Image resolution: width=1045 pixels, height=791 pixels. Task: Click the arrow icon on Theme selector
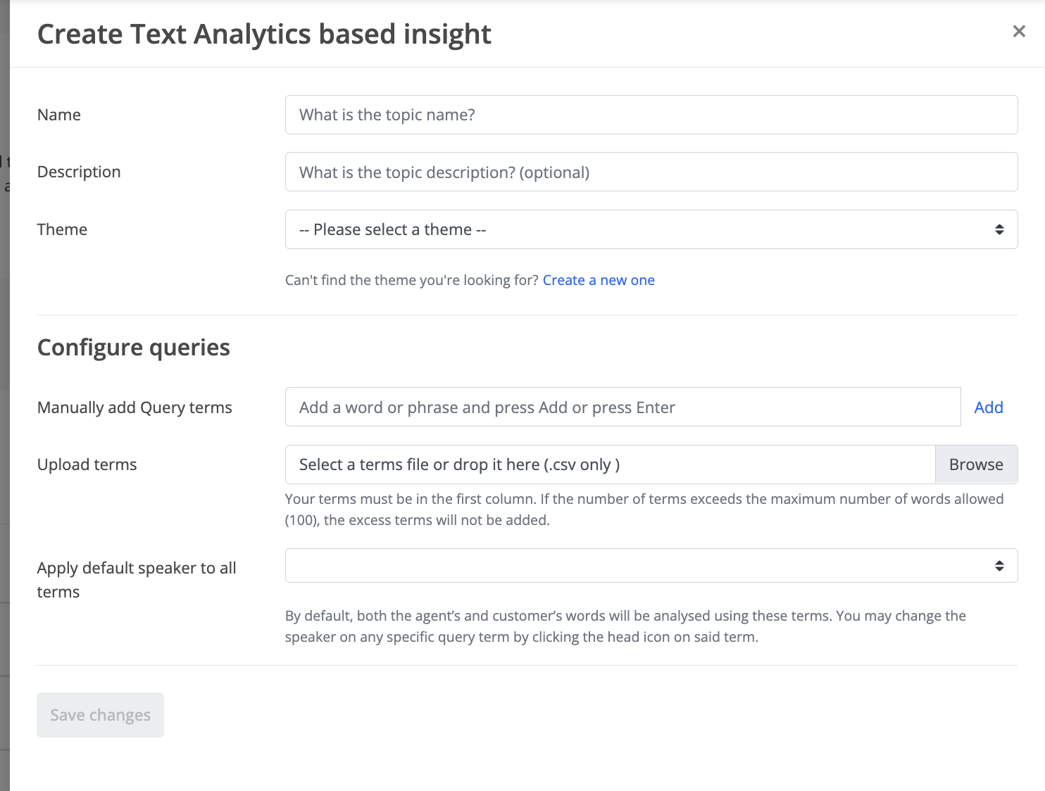(x=999, y=229)
